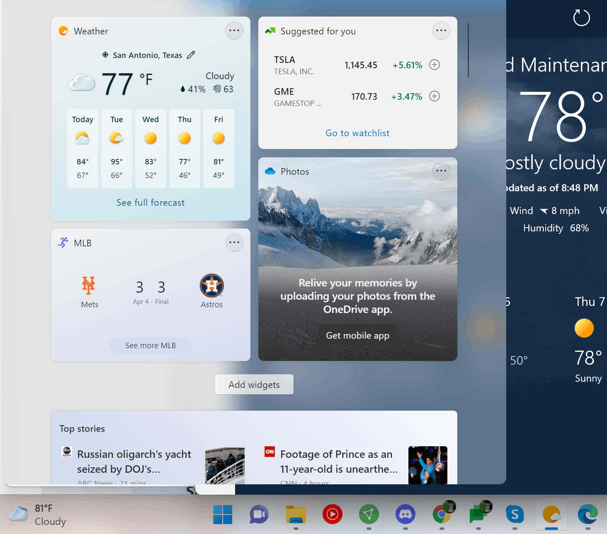Open Microsoft Edge from taskbar
The height and width of the screenshot is (534, 607).
588,515
